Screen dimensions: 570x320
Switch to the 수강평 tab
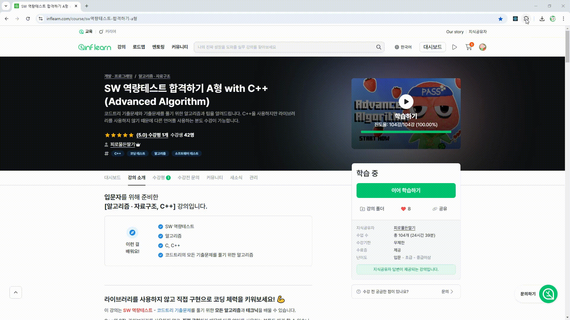click(x=161, y=177)
